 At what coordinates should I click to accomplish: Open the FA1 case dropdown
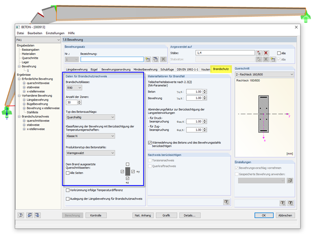(38, 40)
